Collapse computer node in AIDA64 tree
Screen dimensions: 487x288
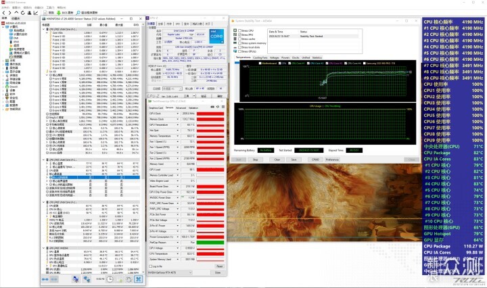coord(3,26)
